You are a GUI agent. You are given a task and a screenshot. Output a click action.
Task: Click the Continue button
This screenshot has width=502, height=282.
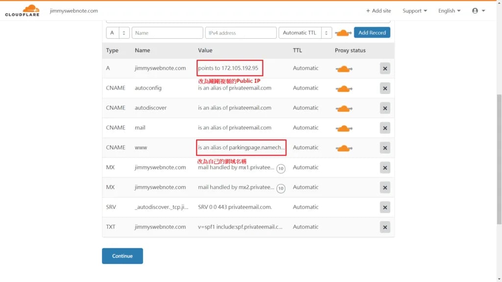[x=122, y=256]
